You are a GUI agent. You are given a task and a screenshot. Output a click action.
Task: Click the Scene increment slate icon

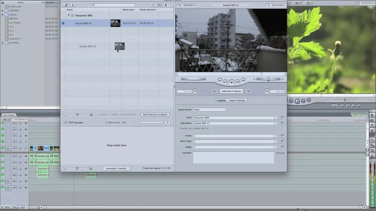tap(282, 136)
